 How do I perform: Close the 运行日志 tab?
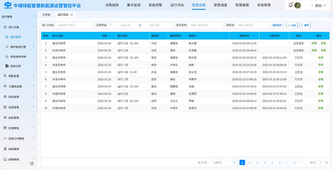(x=72, y=15)
